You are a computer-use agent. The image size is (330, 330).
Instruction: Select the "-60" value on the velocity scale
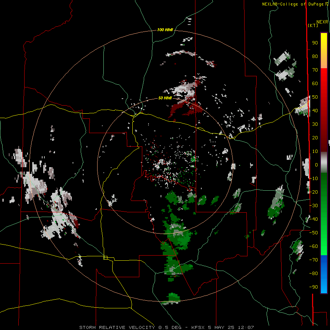(313, 246)
